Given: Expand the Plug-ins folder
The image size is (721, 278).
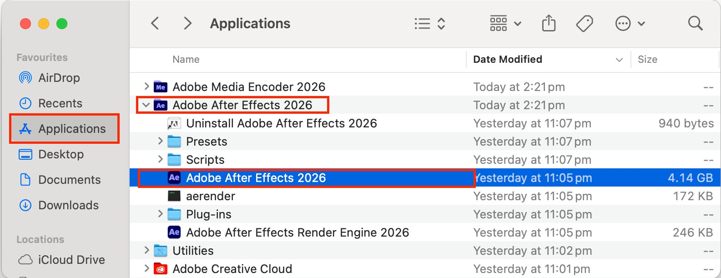Looking at the screenshot, I should 160,214.
